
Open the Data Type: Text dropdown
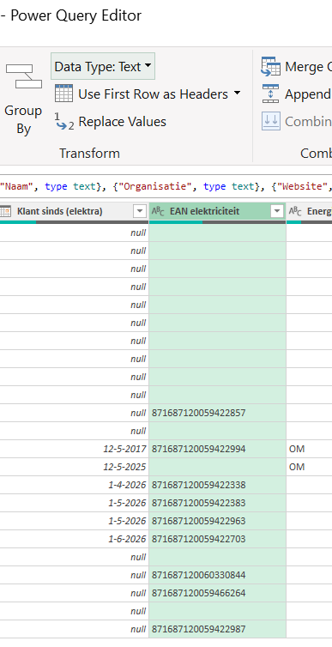pos(103,66)
